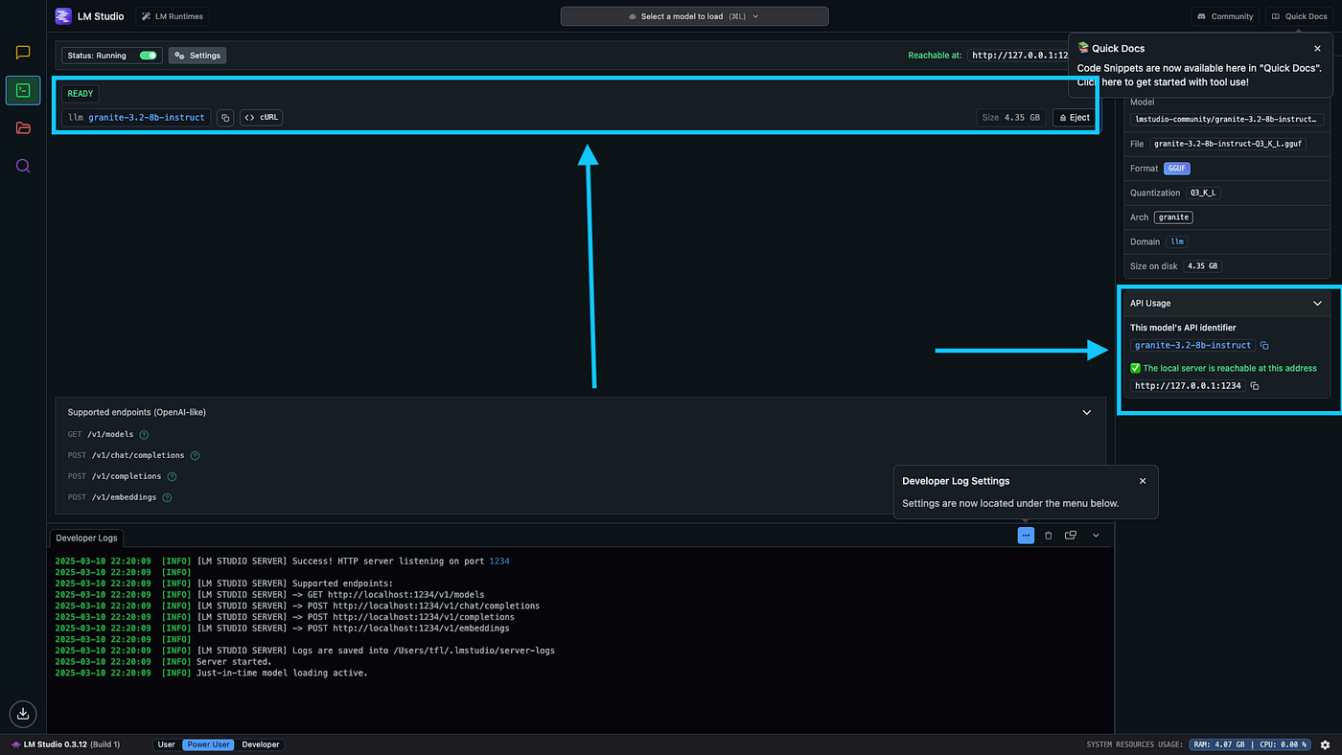Screen dimensions: 1342x755
Task: Select the Developer Logs tab
Action: point(86,538)
